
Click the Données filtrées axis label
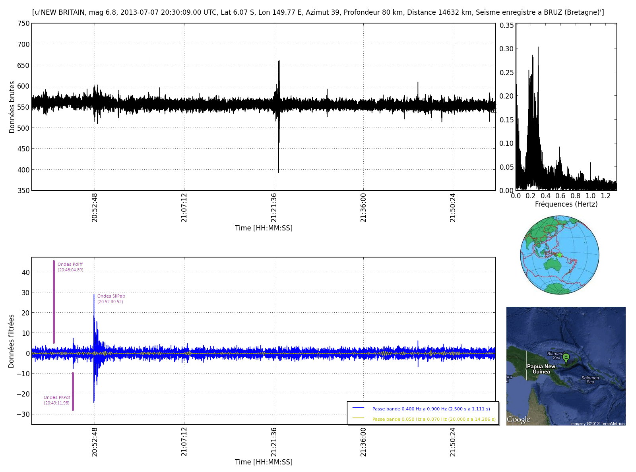(x=11, y=341)
